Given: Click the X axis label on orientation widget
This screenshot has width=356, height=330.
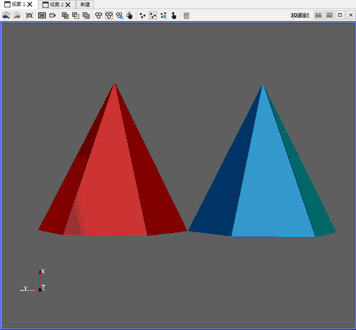Looking at the screenshot, I should (x=43, y=271).
